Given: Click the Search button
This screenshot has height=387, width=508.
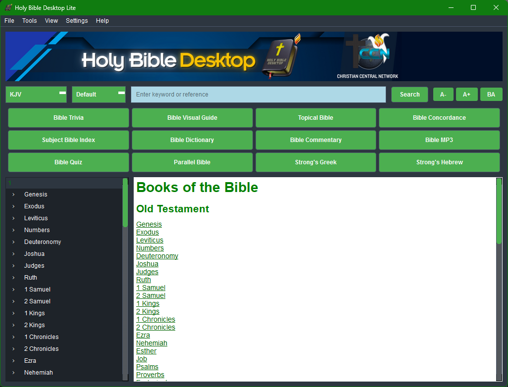Looking at the screenshot, I should pyautogui.click(x=409, y=94).
